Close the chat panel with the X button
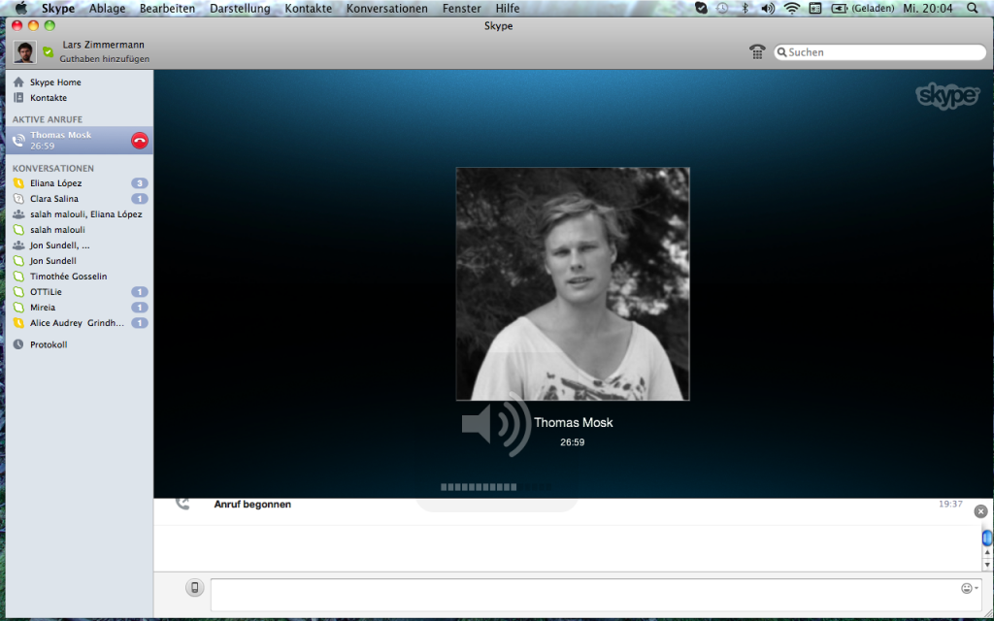994x621 pixels. [x=980, y=511]
